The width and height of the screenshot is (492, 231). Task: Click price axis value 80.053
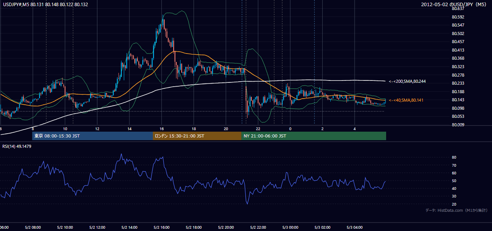tap(458, 116)
